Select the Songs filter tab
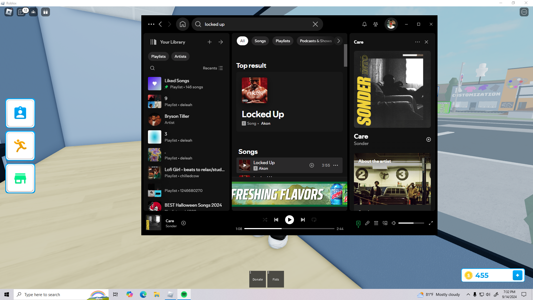Viewport: 533px width, 300px height. (x=260, y=41)
